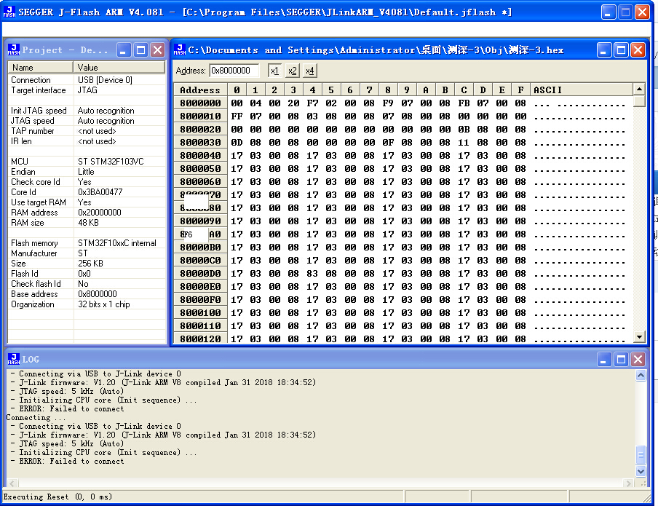Click LOG horizontal scroll right arrow

629,483
